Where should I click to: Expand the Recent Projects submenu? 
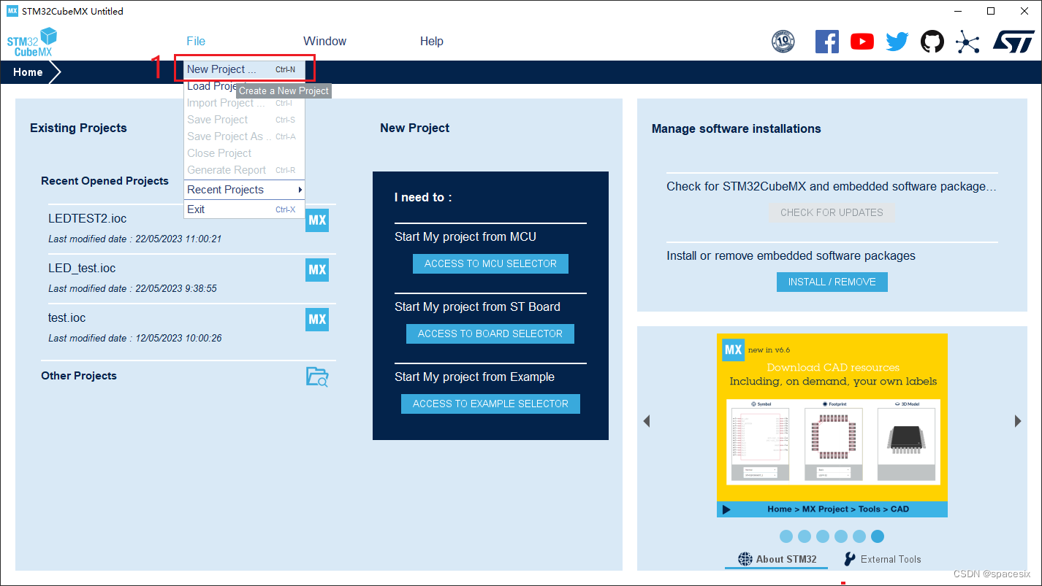244,190
